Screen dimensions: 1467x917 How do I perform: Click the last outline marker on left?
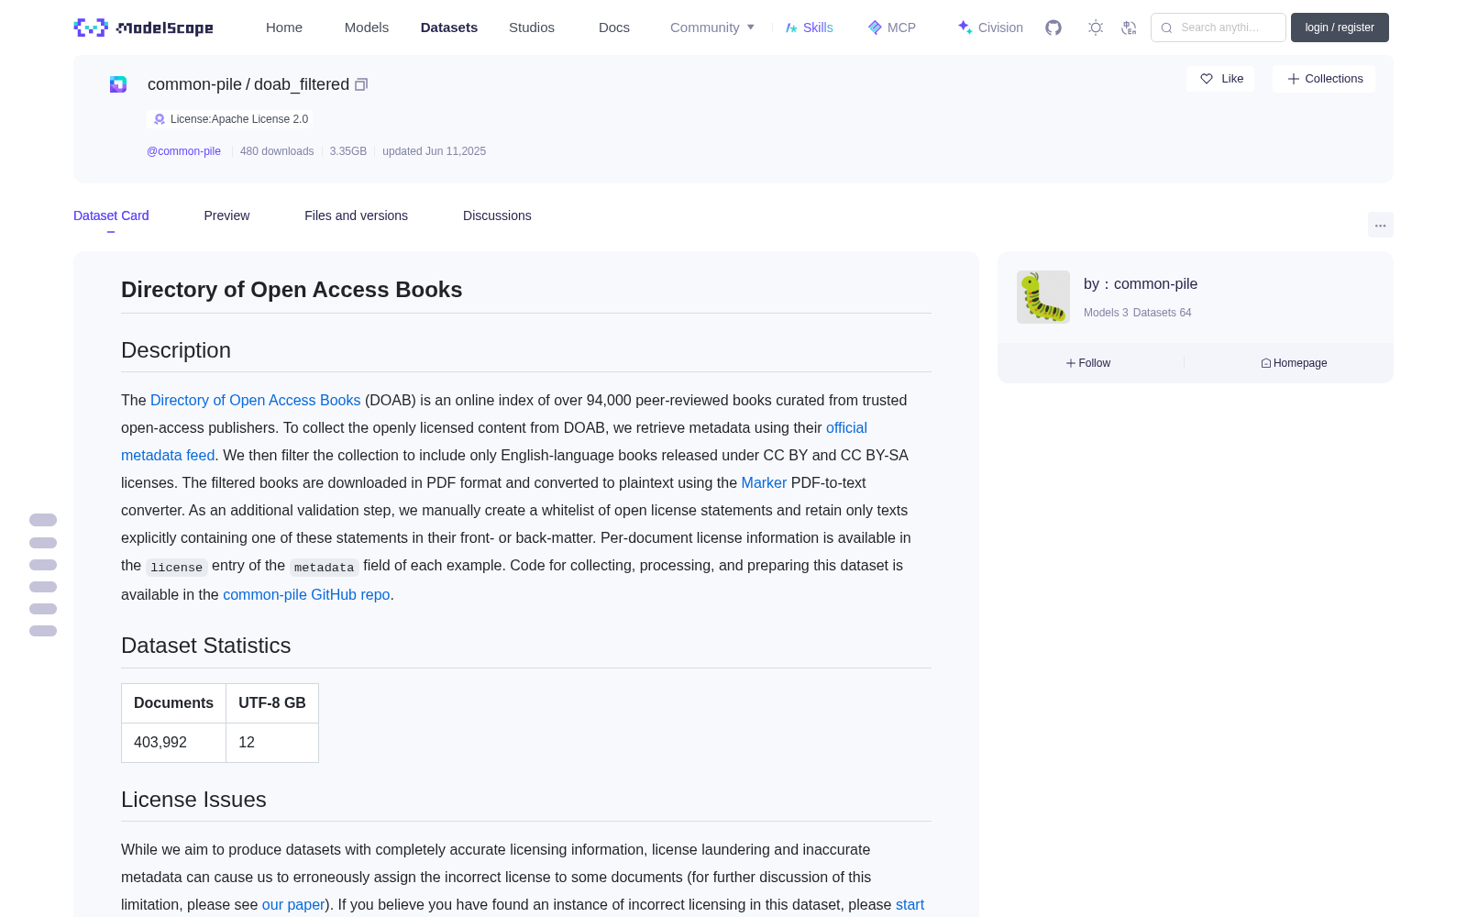[43, 631]
